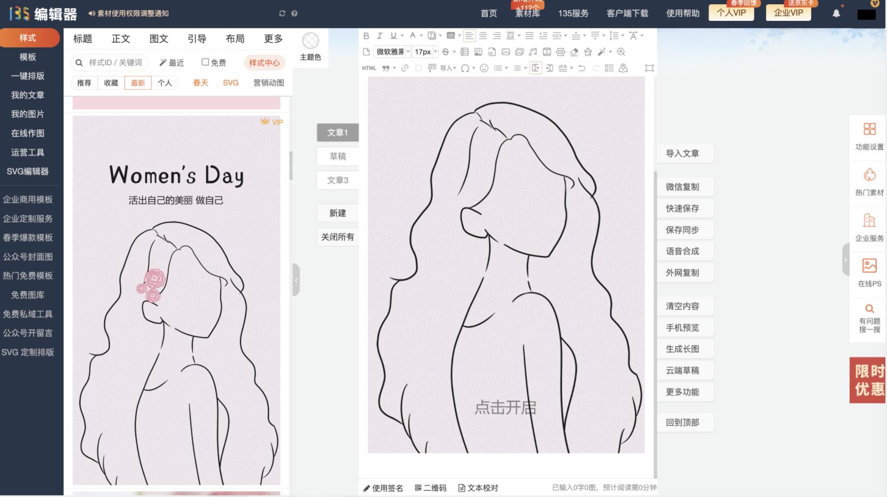Open the strikethrough options dropdown
887x497 pixels.
click(455, 52)
